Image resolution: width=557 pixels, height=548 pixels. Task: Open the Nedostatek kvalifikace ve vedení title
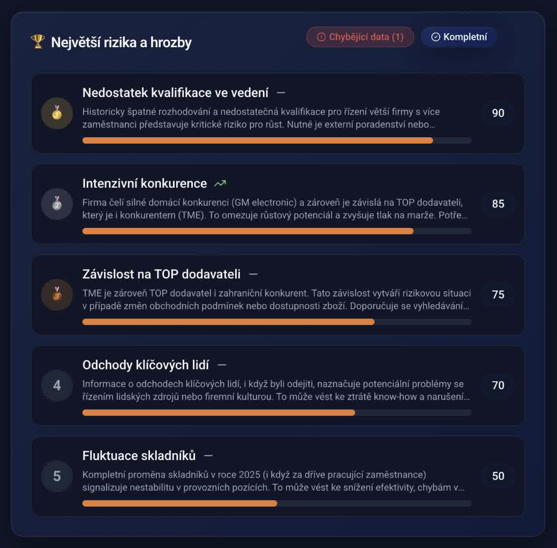coord(175,93)
